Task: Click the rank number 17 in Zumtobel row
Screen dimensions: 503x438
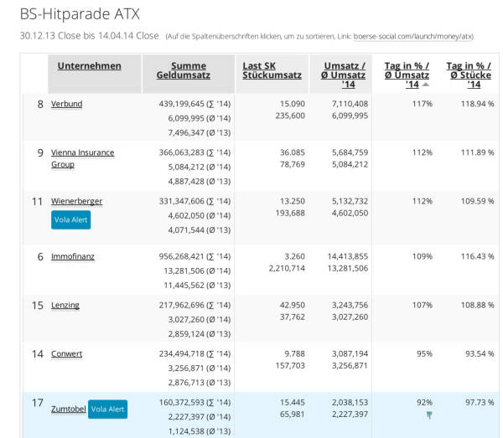Action: tap(37, 403)
